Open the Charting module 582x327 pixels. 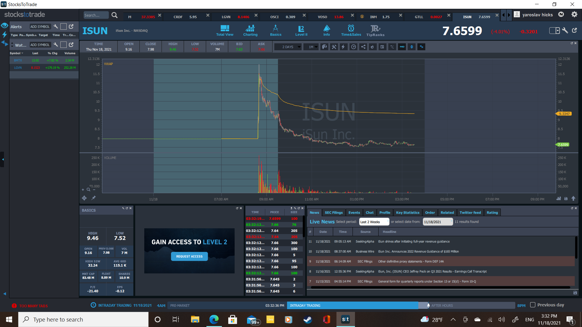coord(250,30)
